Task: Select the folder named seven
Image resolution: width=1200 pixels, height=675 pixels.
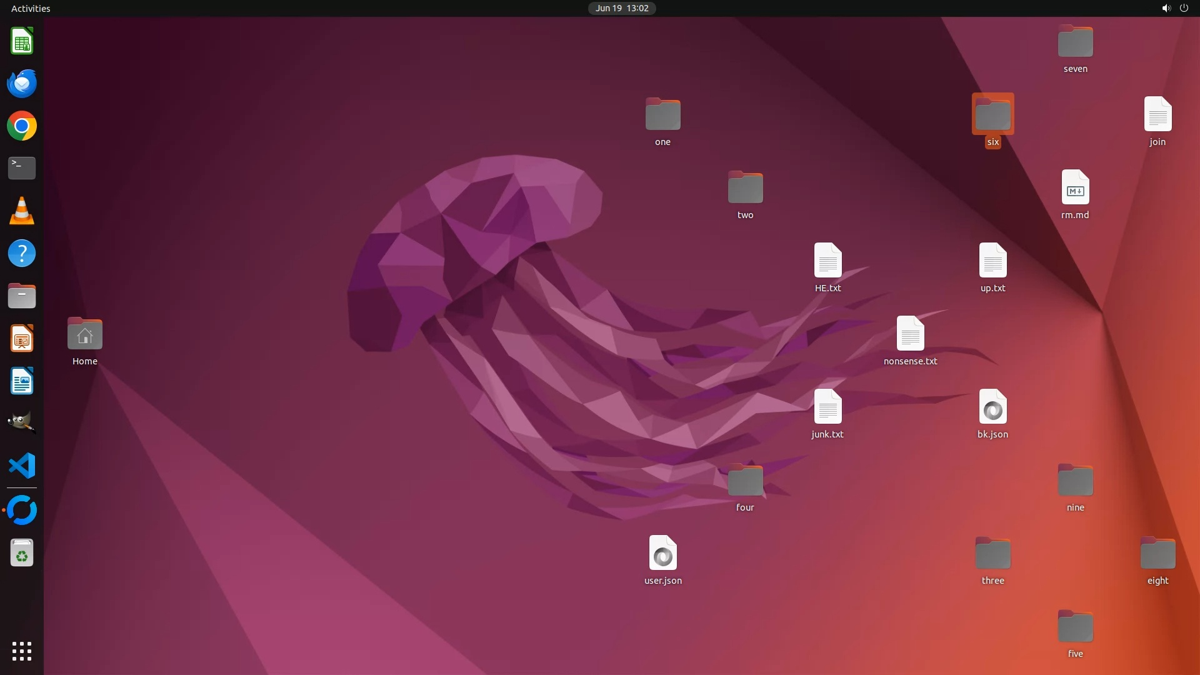Action: [1075, 42]
